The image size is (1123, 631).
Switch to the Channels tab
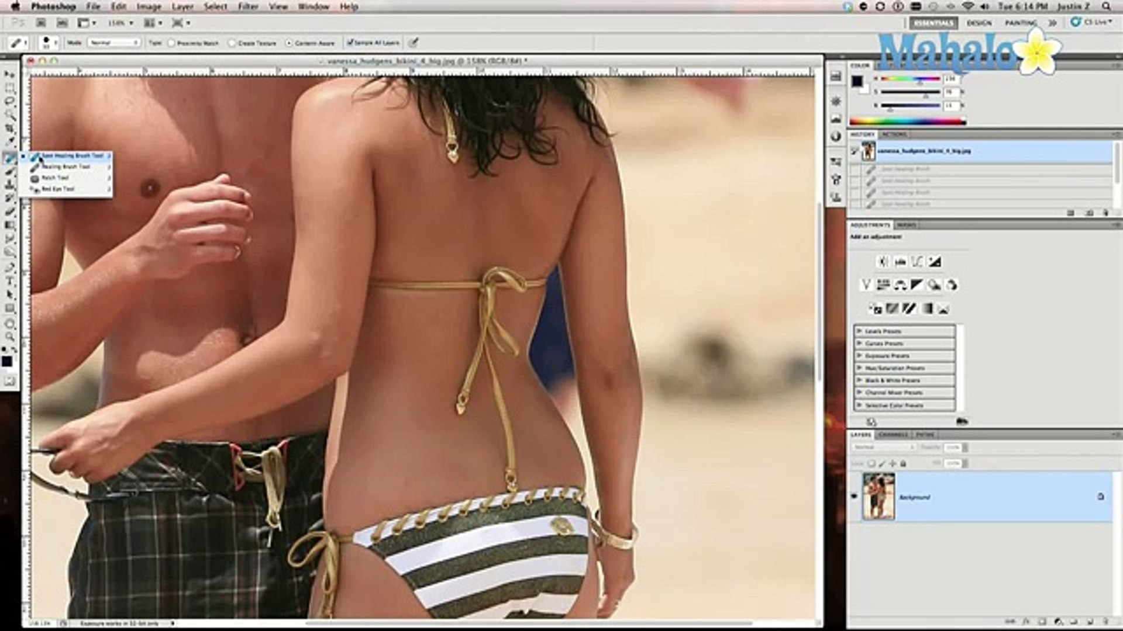tap(893, 435)
